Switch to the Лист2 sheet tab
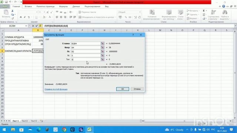This screenshot has height=133, width=237. (24, 121)
